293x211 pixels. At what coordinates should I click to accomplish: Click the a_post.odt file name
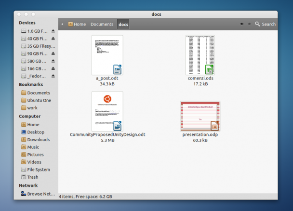pyautogui.click(x=107, y=78)
